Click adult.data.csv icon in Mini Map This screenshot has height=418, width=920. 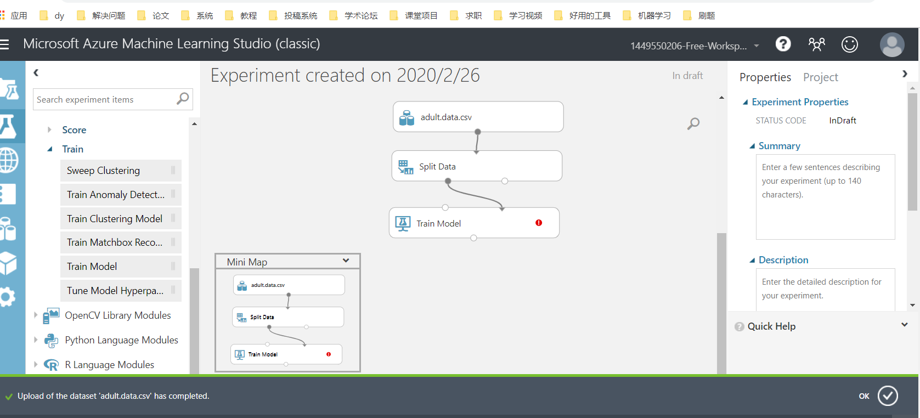(x=242, y=286)
